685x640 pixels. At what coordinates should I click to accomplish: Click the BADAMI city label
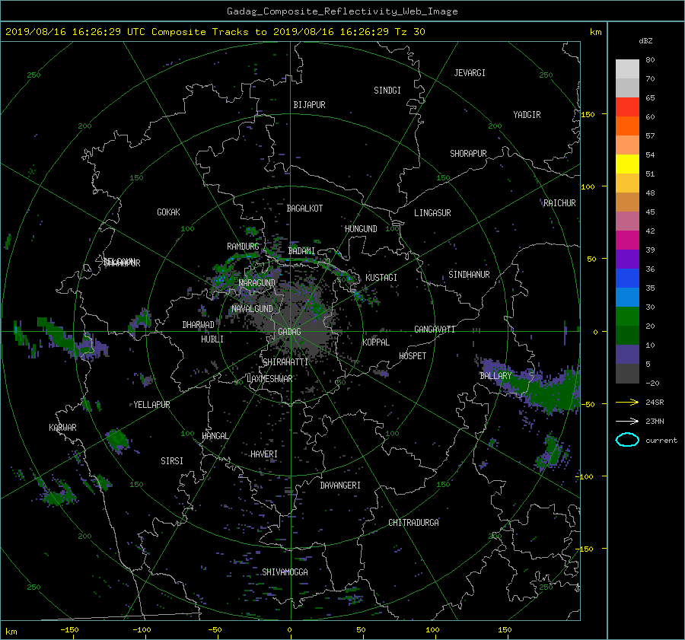pos(301,251)
